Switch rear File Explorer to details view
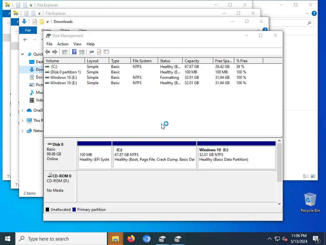The height and width of the screenshot is (245, 326). (x=306, y=176)
